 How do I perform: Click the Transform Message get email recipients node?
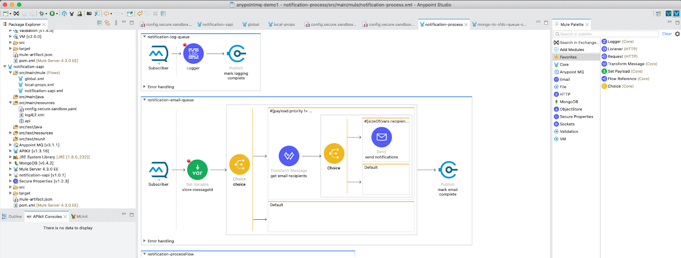coord(289,156)
